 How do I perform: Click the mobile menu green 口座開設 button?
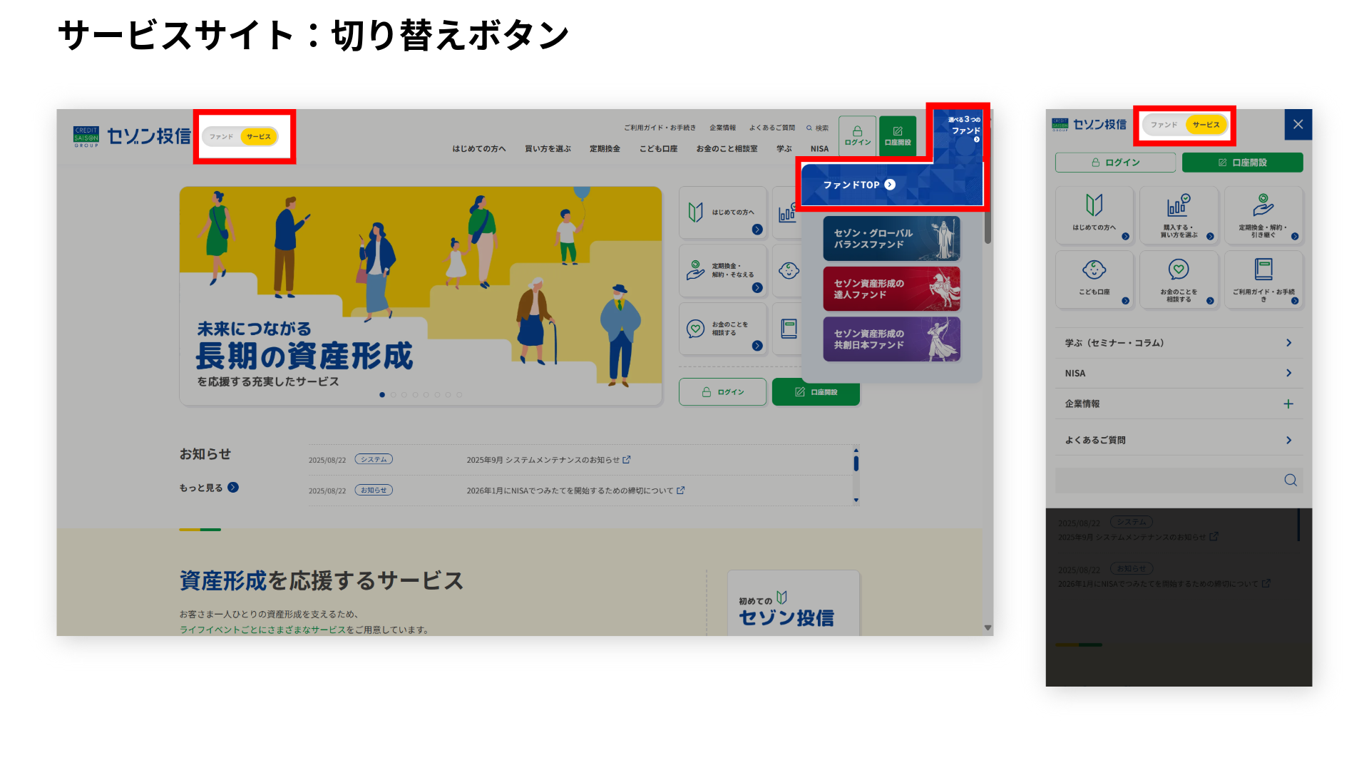[x=1242, y=163]
